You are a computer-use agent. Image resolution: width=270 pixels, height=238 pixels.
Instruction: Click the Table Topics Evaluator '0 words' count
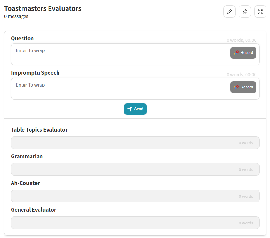(246, 143)
